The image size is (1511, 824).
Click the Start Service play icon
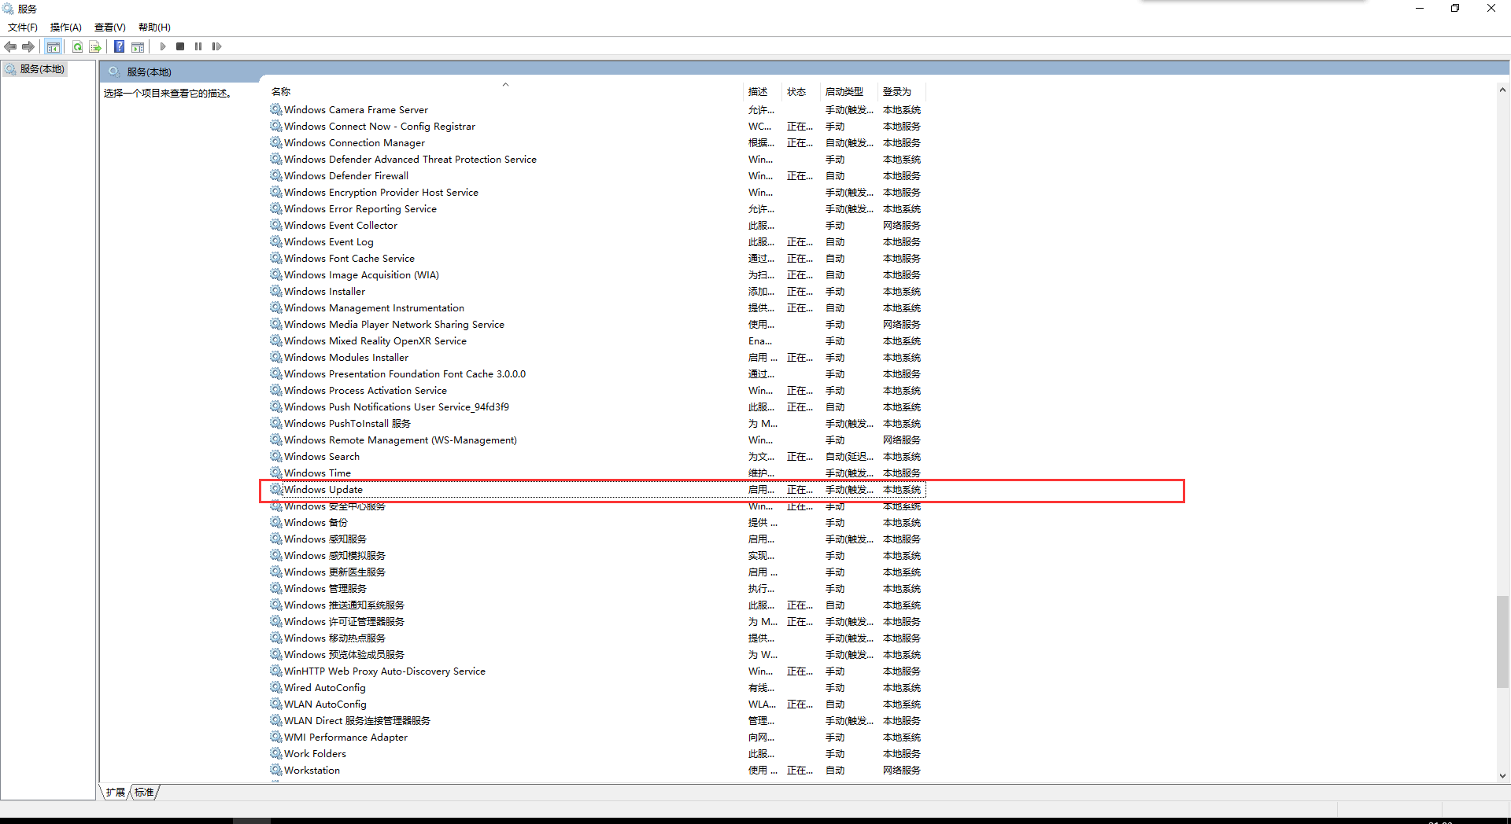163,46
